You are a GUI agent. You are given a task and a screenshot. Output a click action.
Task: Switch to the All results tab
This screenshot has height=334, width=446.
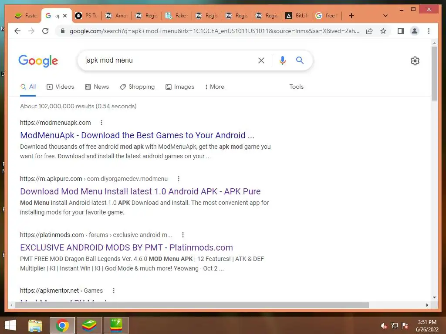[28, 87]
